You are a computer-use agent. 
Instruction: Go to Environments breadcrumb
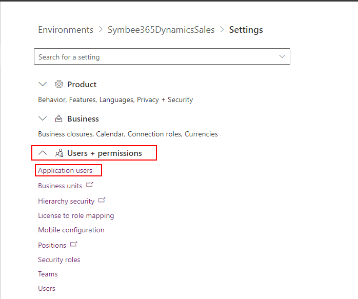(x=66, y=30)
